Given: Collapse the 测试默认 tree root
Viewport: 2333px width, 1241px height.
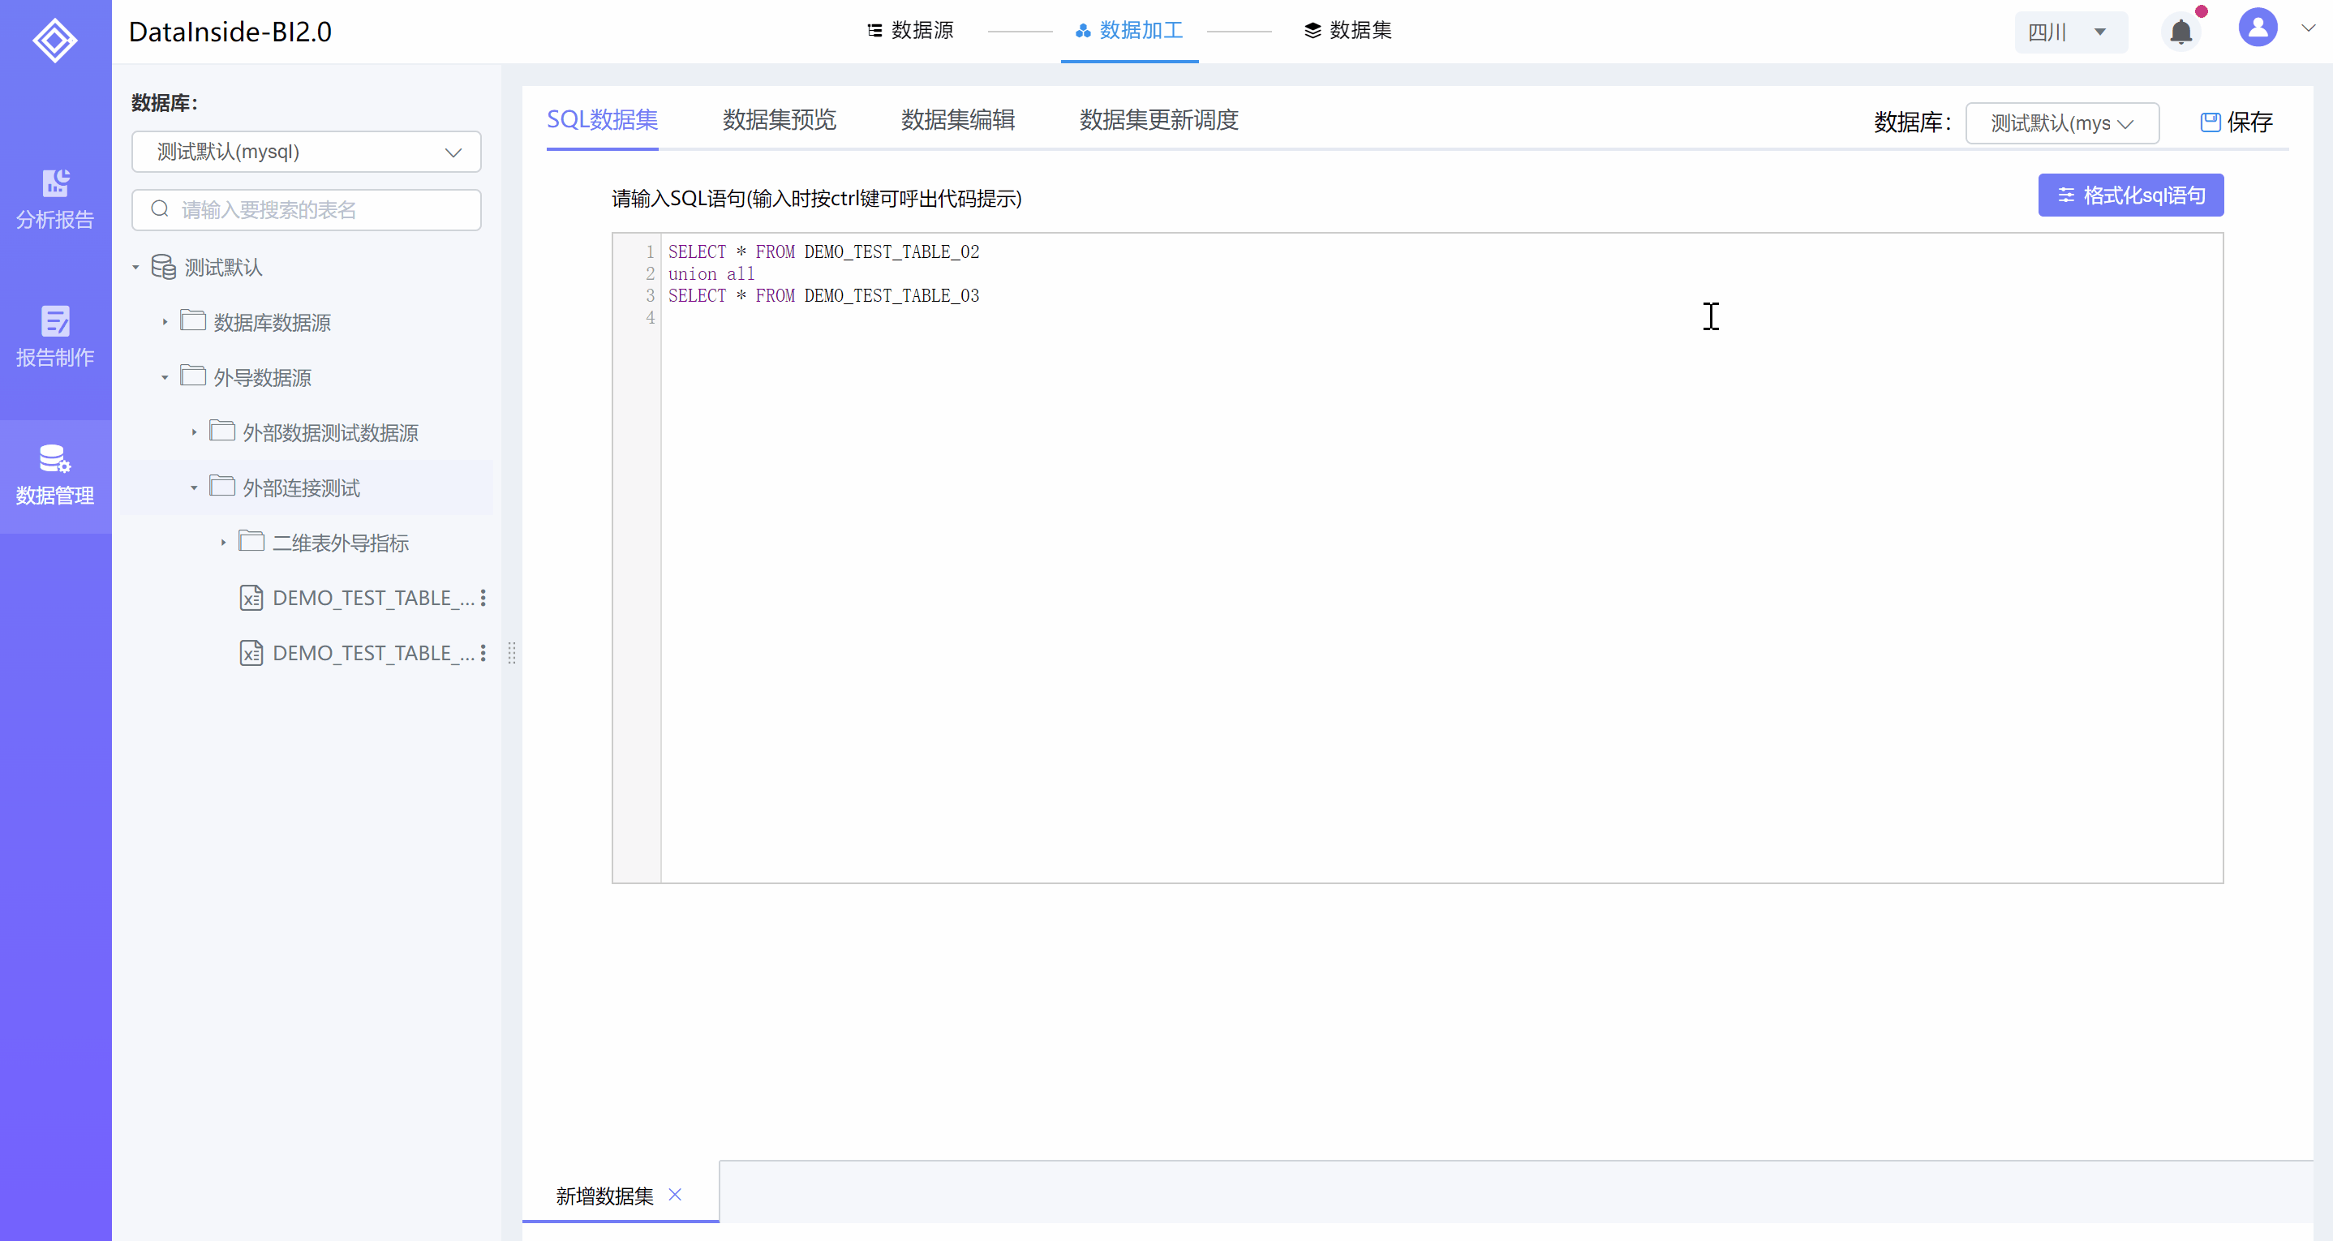Looking at the screenshot, I should 135,267.
